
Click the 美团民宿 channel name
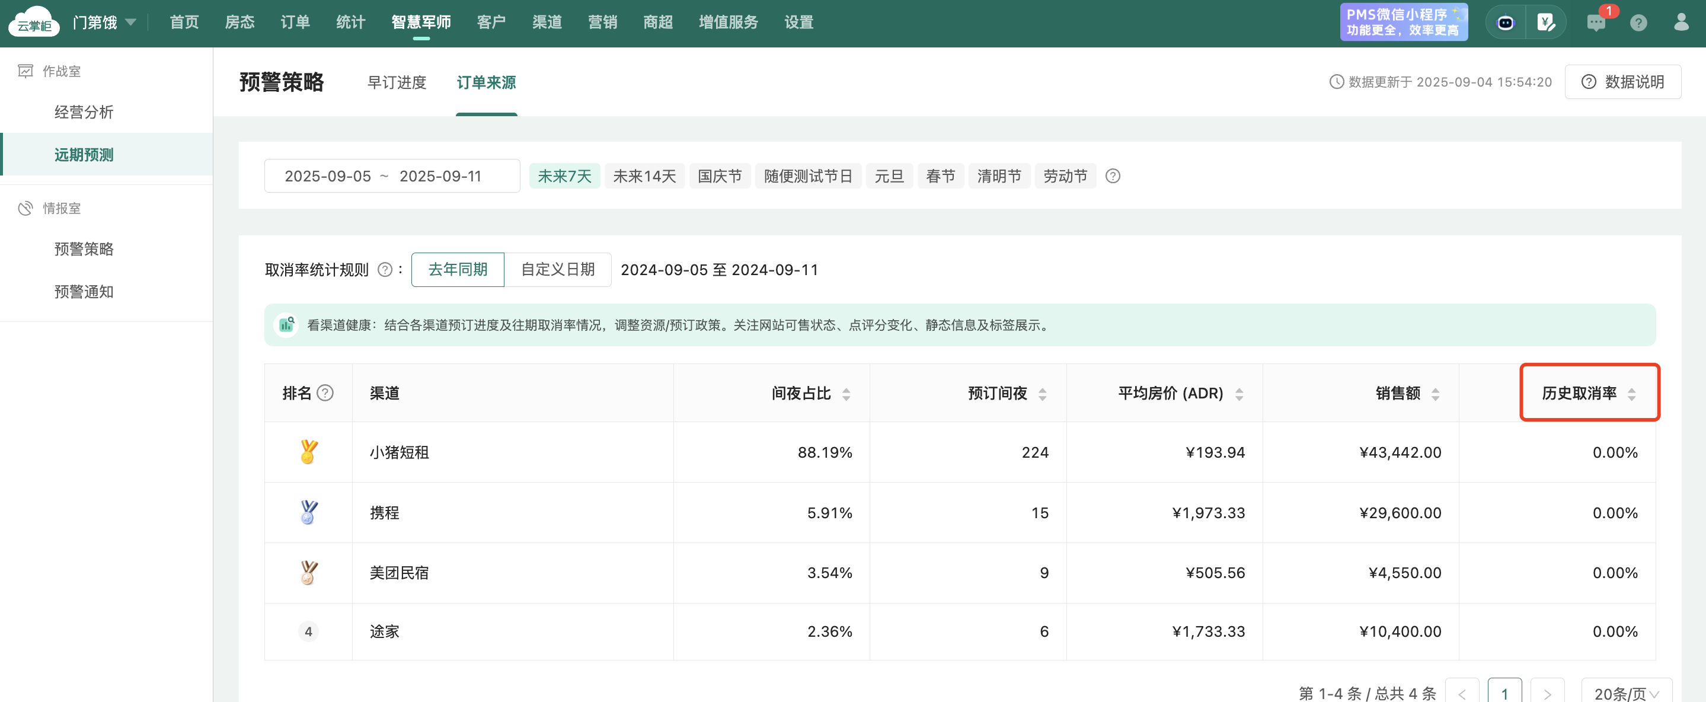pos(400,573)
